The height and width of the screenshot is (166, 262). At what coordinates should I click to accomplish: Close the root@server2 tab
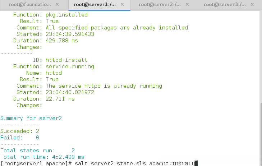tap(187, 5)
